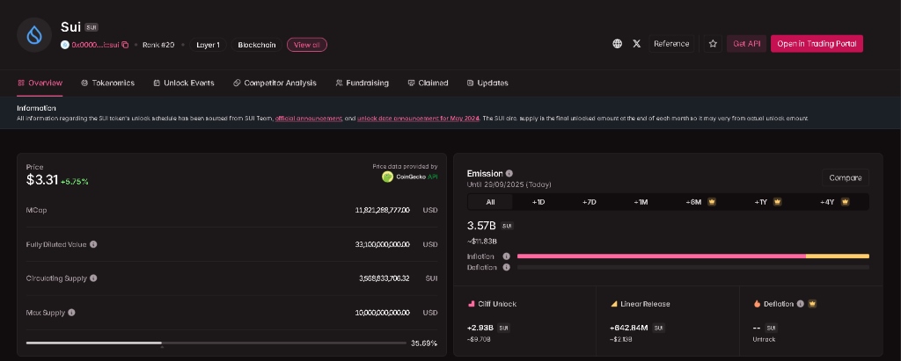Show info for Circulating Supply
The height and width of the screenshot is (361, 901).
click(x=93, y=278)
